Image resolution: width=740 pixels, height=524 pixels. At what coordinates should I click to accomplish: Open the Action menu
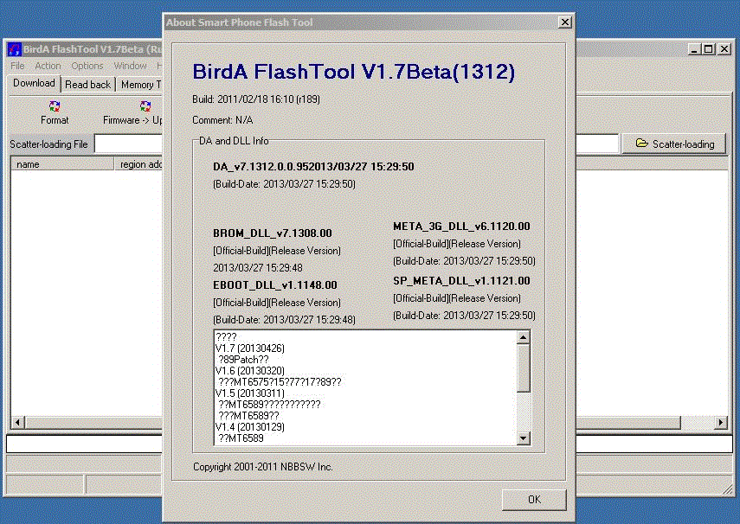[x=48, y=66]
